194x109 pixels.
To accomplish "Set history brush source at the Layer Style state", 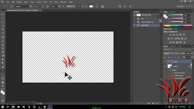I will (135, 25).
